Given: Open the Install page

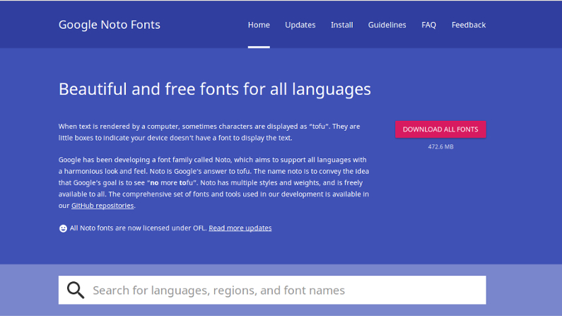Looking at the screenshot, I should pyautogui.click(x=341, y=25).
